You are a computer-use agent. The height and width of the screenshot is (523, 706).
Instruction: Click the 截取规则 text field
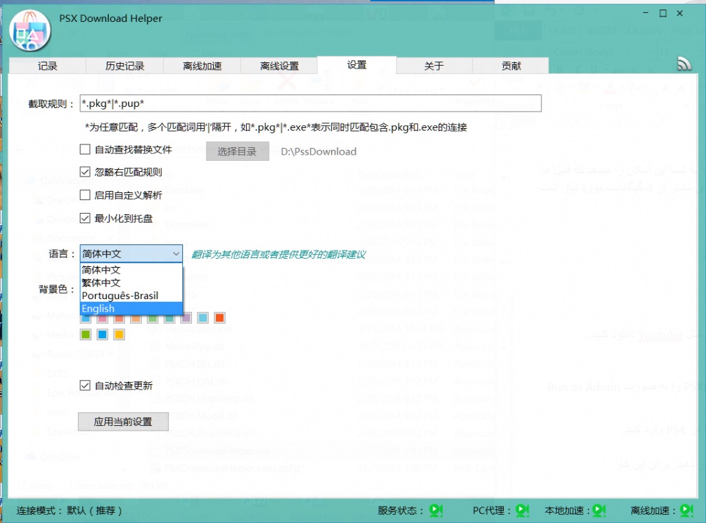point(310,103)
